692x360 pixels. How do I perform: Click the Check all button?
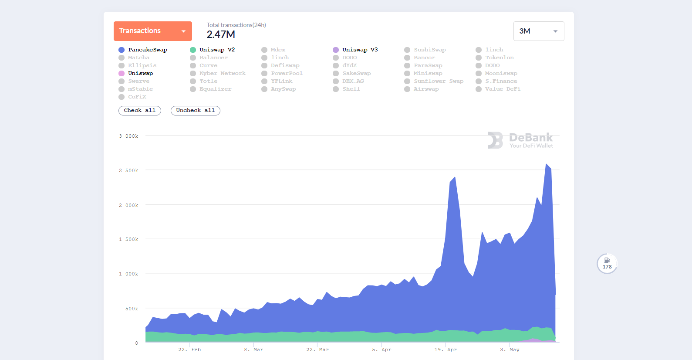[x=140, y=111]
